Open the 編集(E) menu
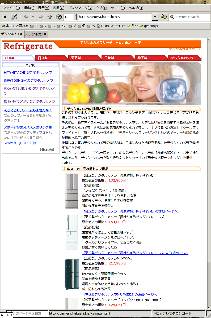Screen dimensions: 211x318 pos(29,8)
